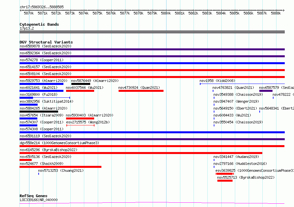Image resolution: width=294 pixels, height=207 pixels.
Task: Click LOC339166|NR_040000 gene label
Action: pos(39,200)
